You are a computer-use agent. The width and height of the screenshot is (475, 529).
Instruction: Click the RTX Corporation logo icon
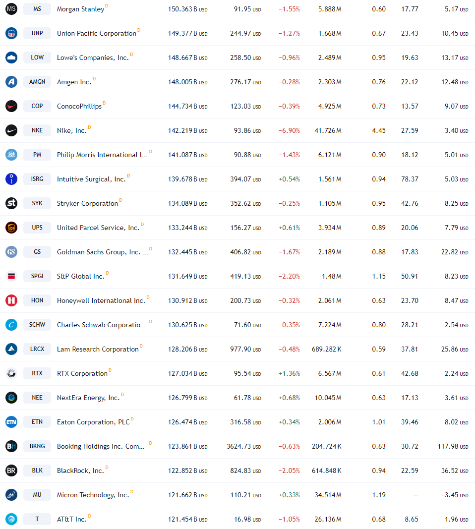click(x=11, y=373)
